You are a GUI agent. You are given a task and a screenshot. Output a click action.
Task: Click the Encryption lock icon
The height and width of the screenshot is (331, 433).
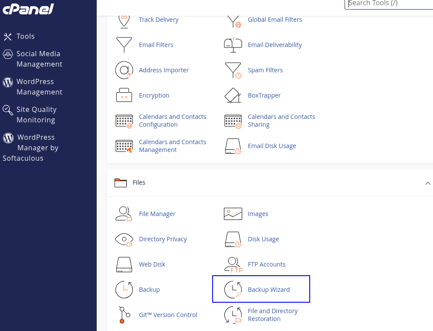[124, 95]
